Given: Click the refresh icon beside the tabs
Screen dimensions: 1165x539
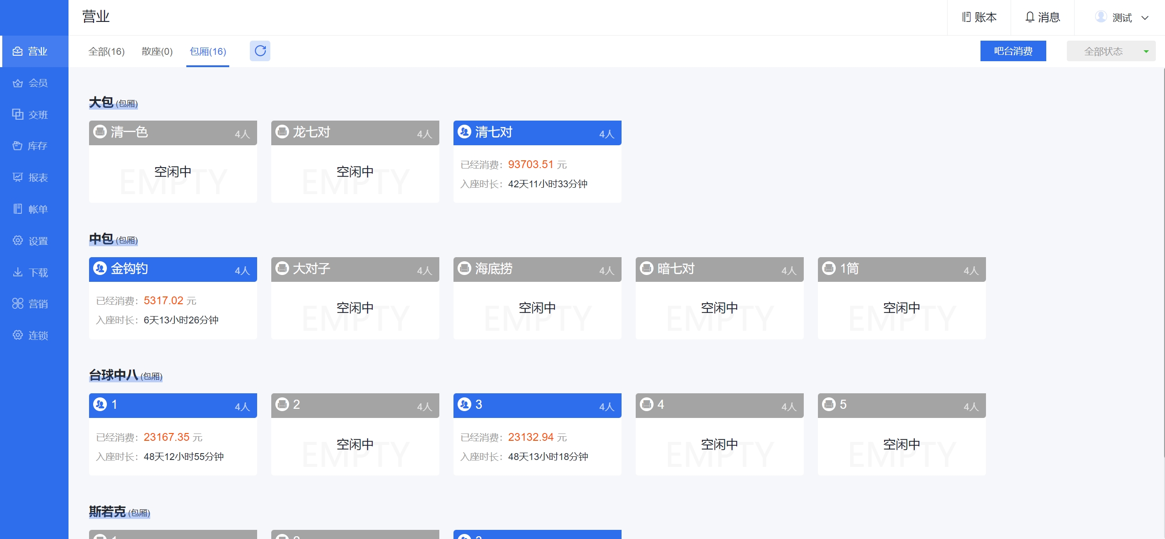Looking at the screenshot, I should coord(260,51).
